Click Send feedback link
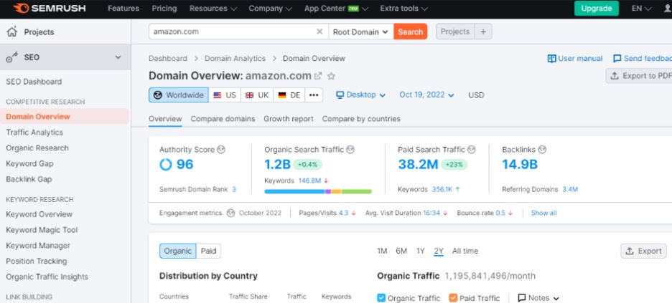The height and width of the screenshot is (303, 672). (x=643, y=59)
